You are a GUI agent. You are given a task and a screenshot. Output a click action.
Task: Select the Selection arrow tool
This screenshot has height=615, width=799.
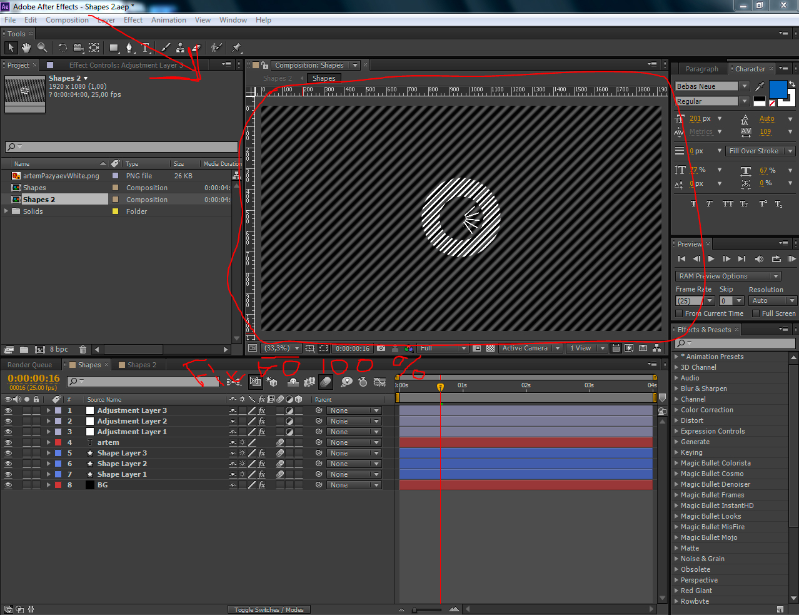pyautogui.click(x=11, y=48)
